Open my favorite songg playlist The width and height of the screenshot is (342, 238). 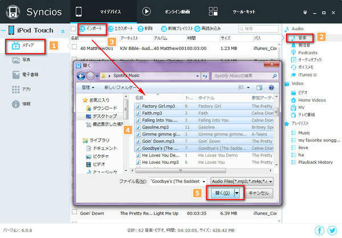pyautogui.click(x=316, y=140)
